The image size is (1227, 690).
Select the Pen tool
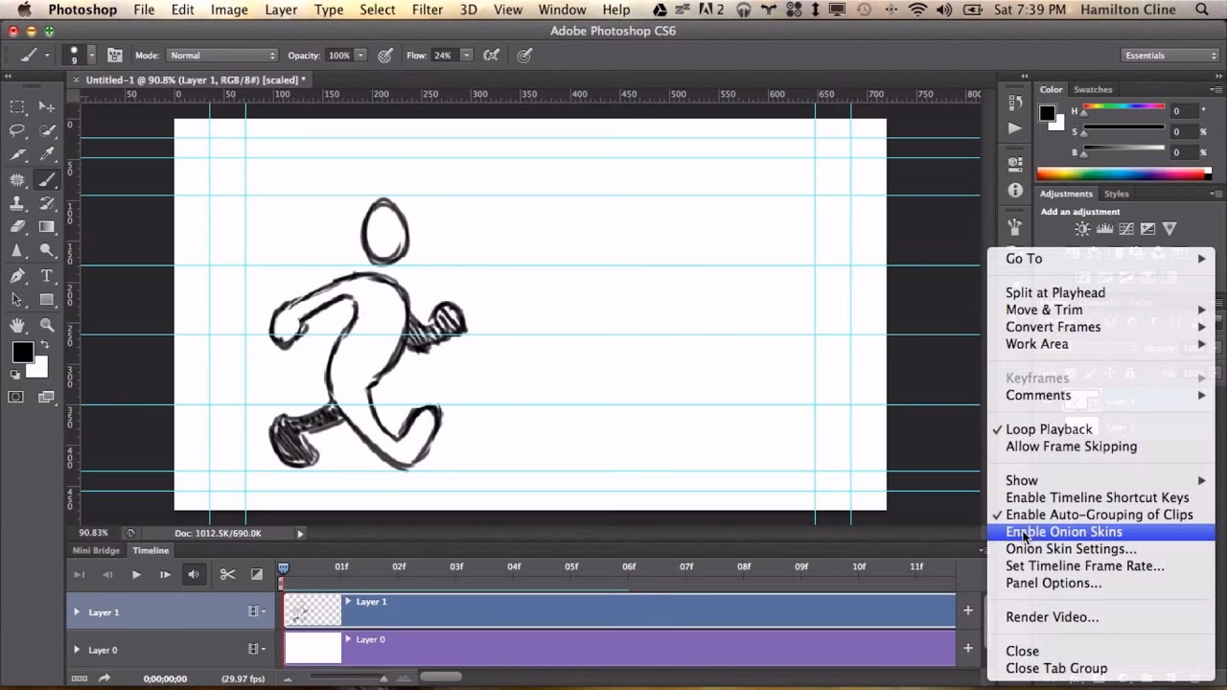tap(17, 276)
